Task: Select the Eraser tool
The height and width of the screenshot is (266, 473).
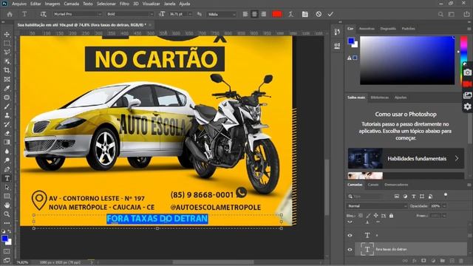Action: pos(7,133)
